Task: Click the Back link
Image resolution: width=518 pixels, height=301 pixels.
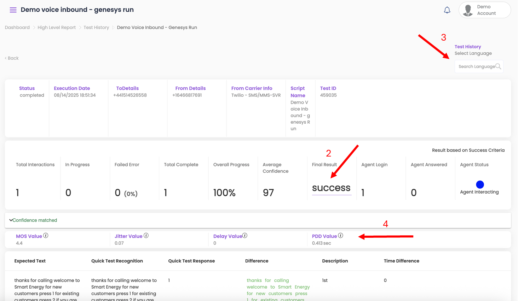Action: [12, 58]
